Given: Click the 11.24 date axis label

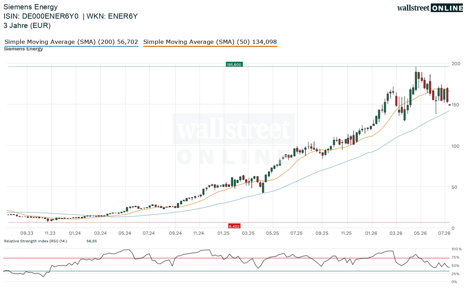Looking at the screenshot, I should point(199,233).
